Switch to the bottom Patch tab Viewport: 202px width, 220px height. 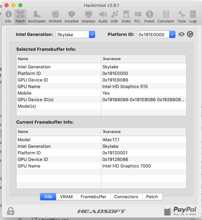[152, 197]
